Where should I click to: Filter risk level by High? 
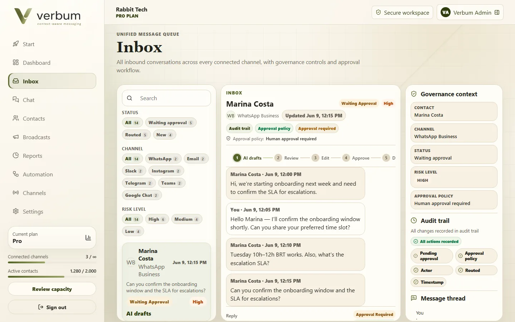pos(157,219)
